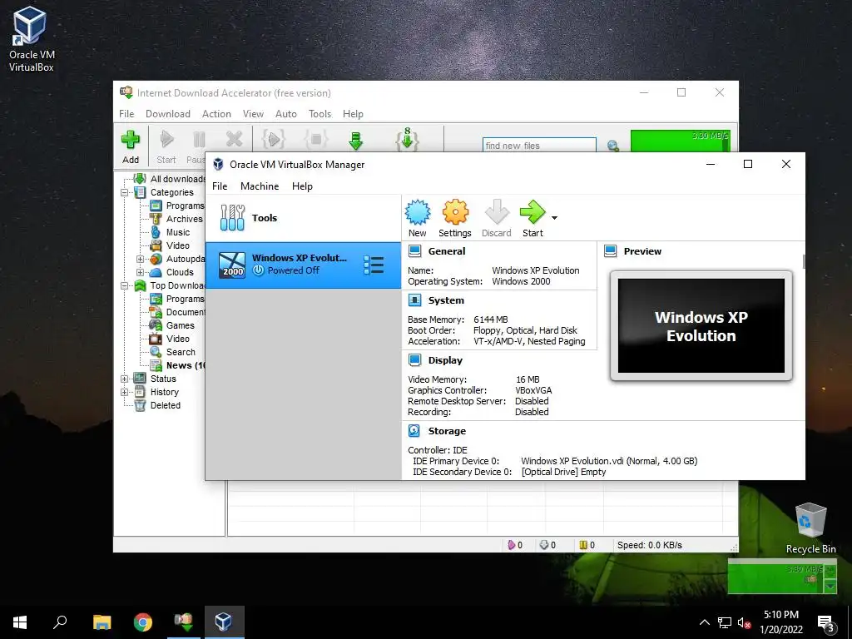Expand the Autoupdate tree node

[x=140, y=260]
